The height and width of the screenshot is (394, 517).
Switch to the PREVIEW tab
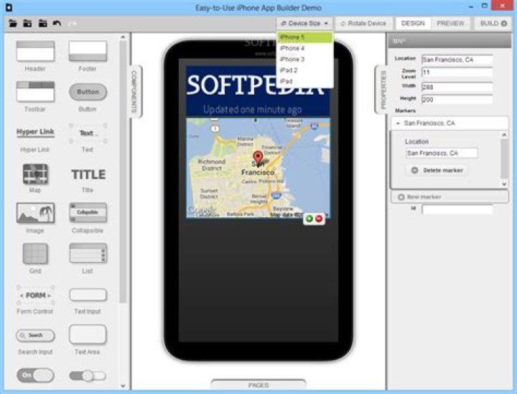point(450,23)
